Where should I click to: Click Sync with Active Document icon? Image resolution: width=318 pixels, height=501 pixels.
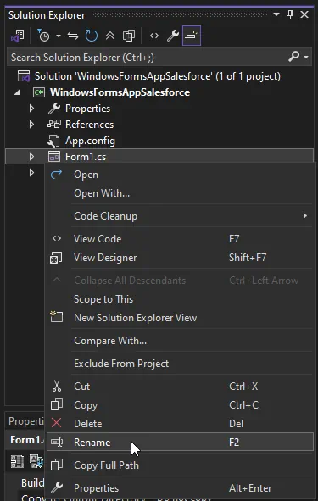[x=73, y=36]
